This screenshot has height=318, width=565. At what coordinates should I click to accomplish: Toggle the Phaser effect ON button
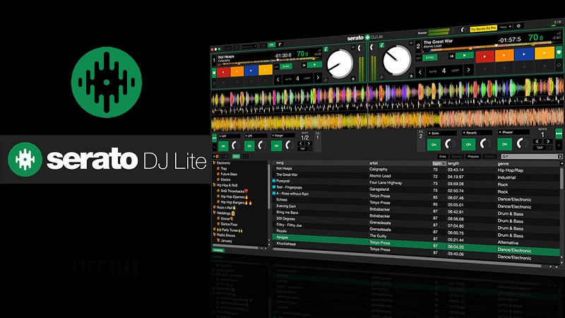[504, 144]
